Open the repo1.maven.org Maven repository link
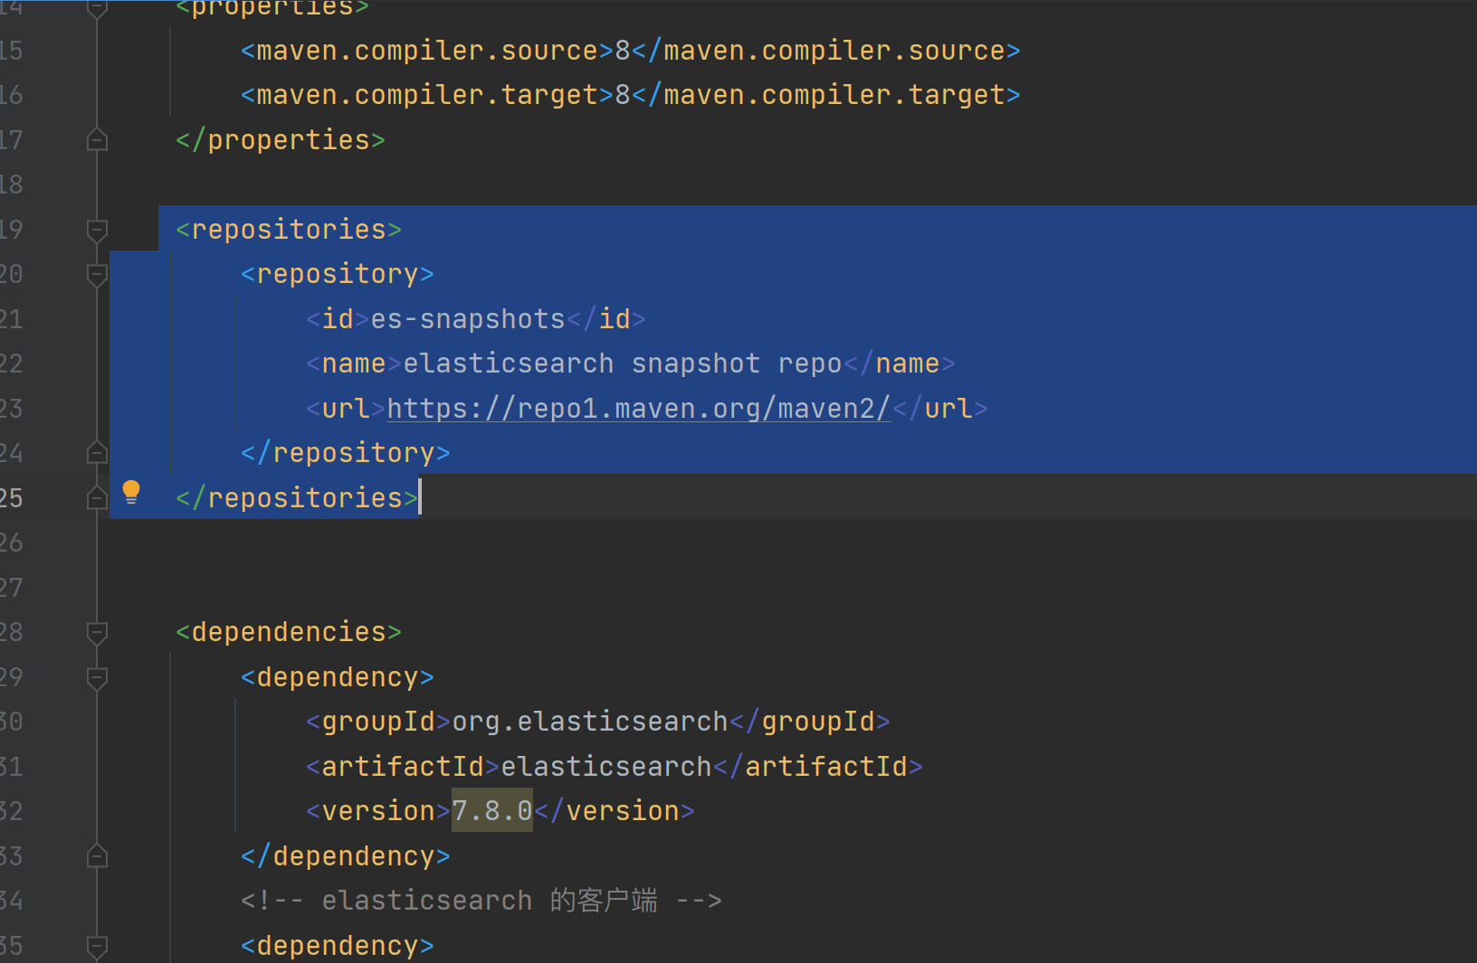 tap(636, 408)
